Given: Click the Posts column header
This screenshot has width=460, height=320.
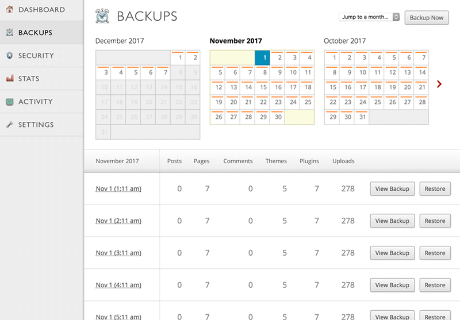Looking at the screenshot, I should click(x=174, y=161).
